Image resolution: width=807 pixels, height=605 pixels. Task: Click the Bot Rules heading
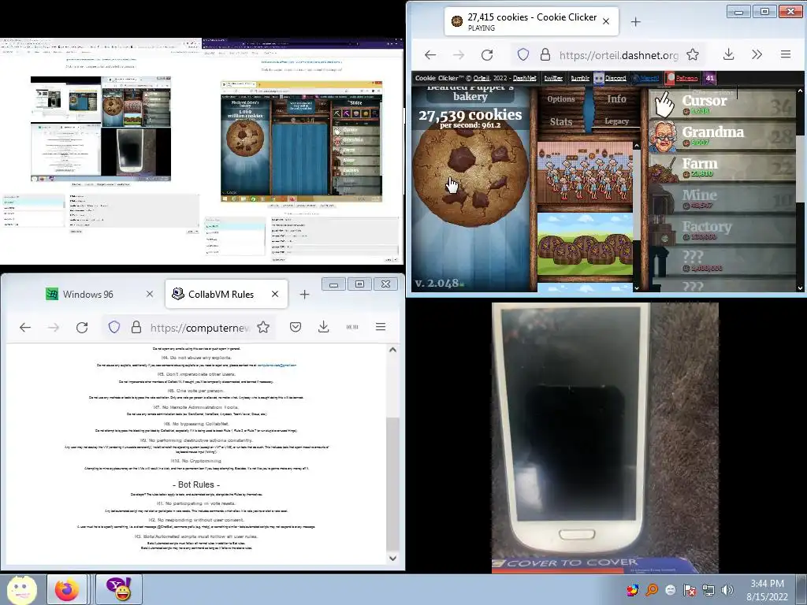(x=195, y=484)
